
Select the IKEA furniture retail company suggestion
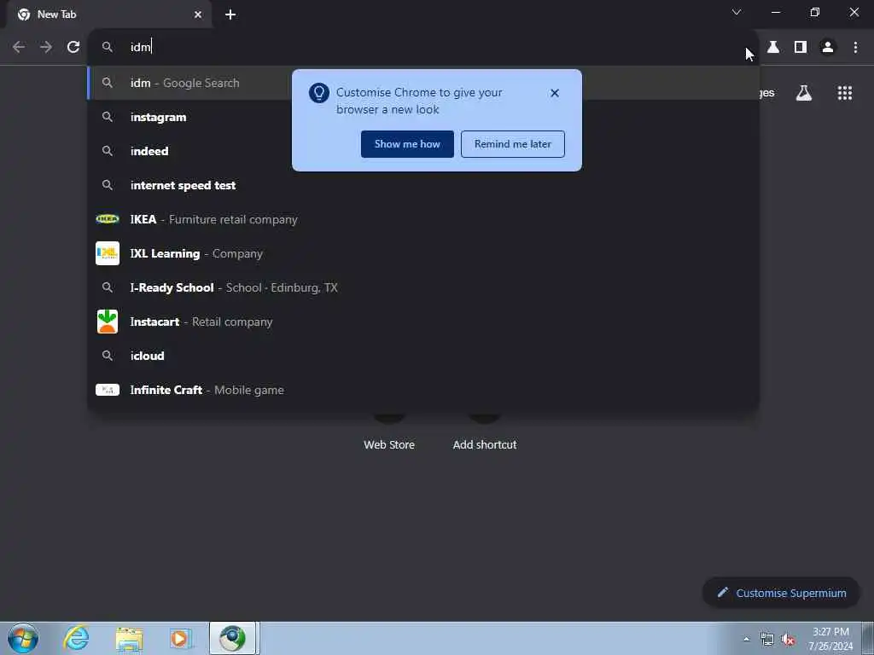pyautogui.click(x=423, y=219)
